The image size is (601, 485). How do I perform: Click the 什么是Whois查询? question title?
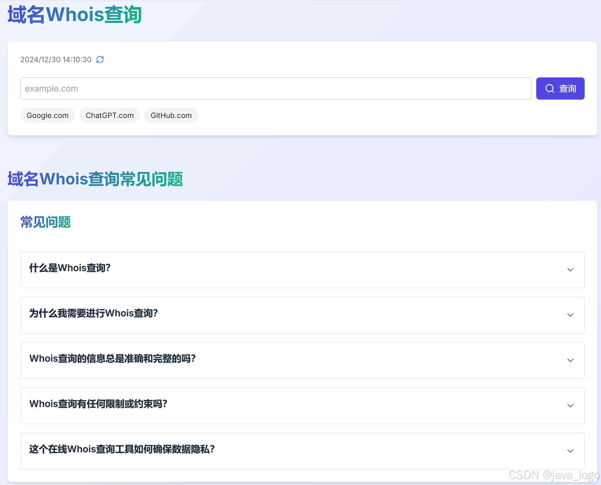coord(70,268)
